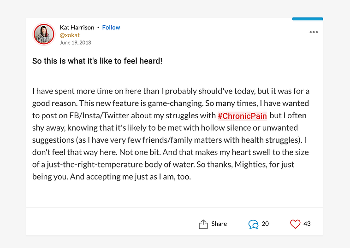Click the Share text label
350x248 pixels.
pos(219,224)
